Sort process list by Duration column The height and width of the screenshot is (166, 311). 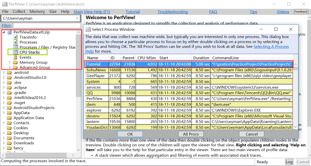(201, 58)
